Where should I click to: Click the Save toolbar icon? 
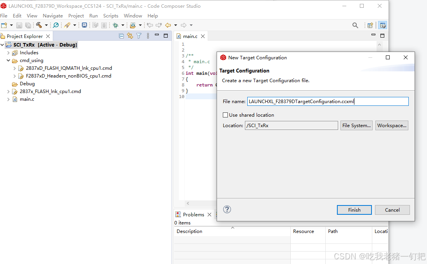19,25
